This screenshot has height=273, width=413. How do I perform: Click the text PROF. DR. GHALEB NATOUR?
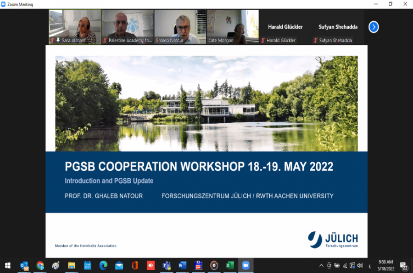click(x=104, y=196)
